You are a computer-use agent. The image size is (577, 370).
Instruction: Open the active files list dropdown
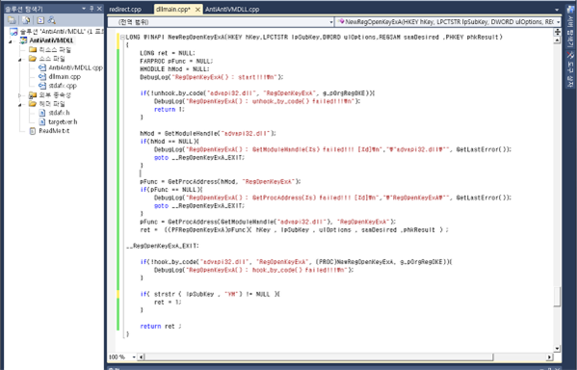click(x=557, y=10)
